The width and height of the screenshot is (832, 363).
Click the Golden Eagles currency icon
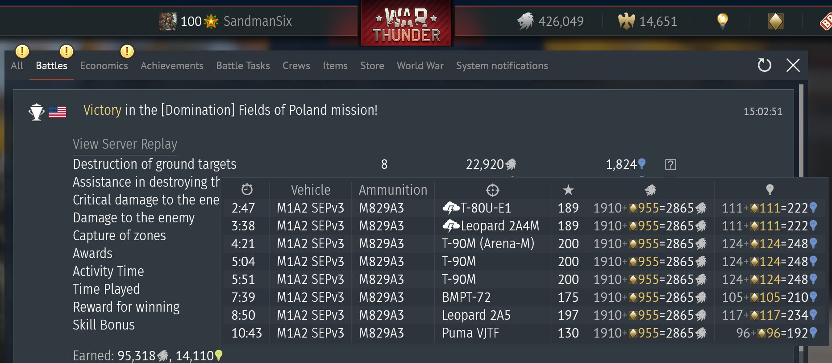click(x=626, y=21)
